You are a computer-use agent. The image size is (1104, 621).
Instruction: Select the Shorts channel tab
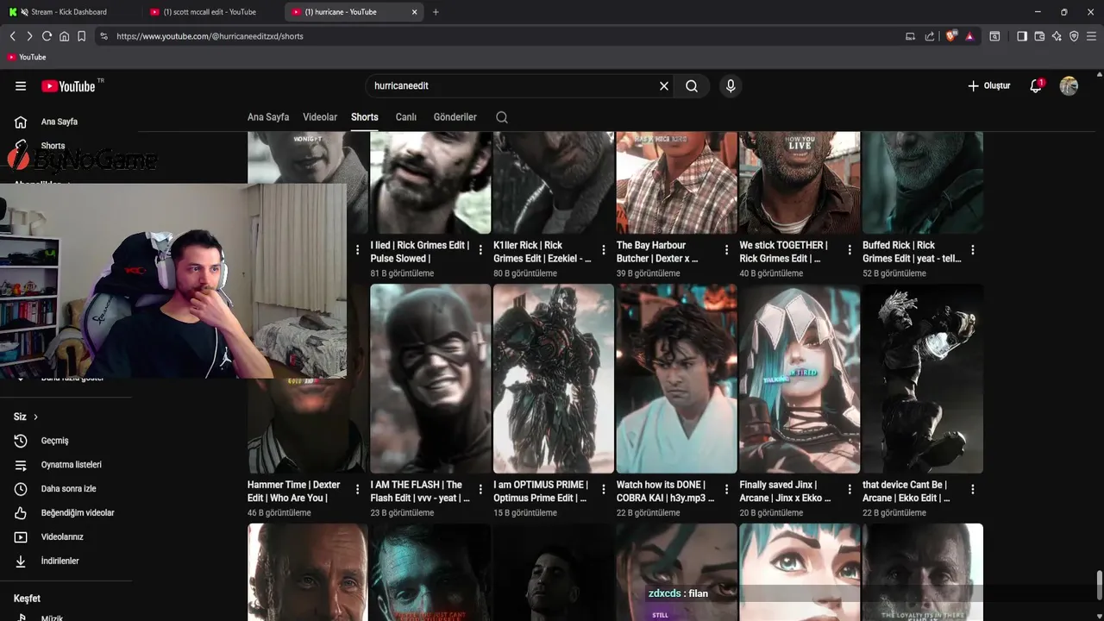tap(365, 117)
